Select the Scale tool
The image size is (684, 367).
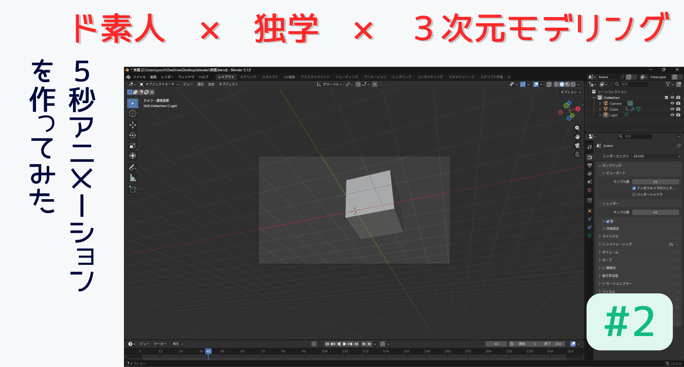tap(133, 145)
